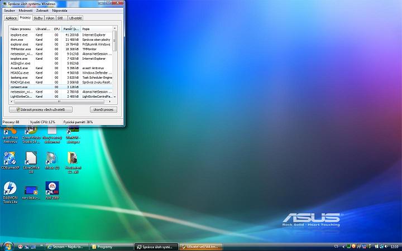Click the vertical scrollbar thumb in process list

click(x=114, y=41)
